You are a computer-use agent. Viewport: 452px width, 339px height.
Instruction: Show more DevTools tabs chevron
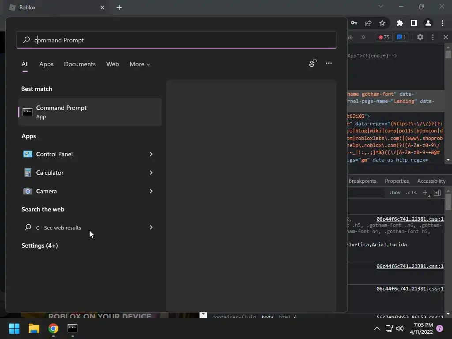(x=363, y=37)
